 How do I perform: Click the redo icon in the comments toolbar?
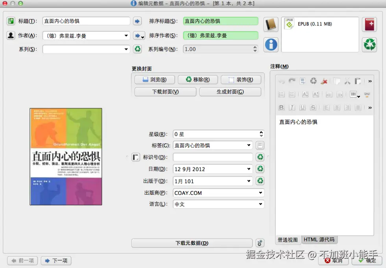coord(292,81)
